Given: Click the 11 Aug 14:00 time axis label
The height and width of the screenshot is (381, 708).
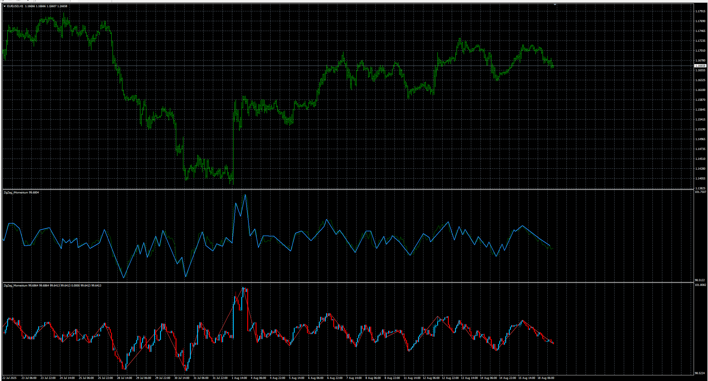Looking at the screenshot, I should [412, 378].
